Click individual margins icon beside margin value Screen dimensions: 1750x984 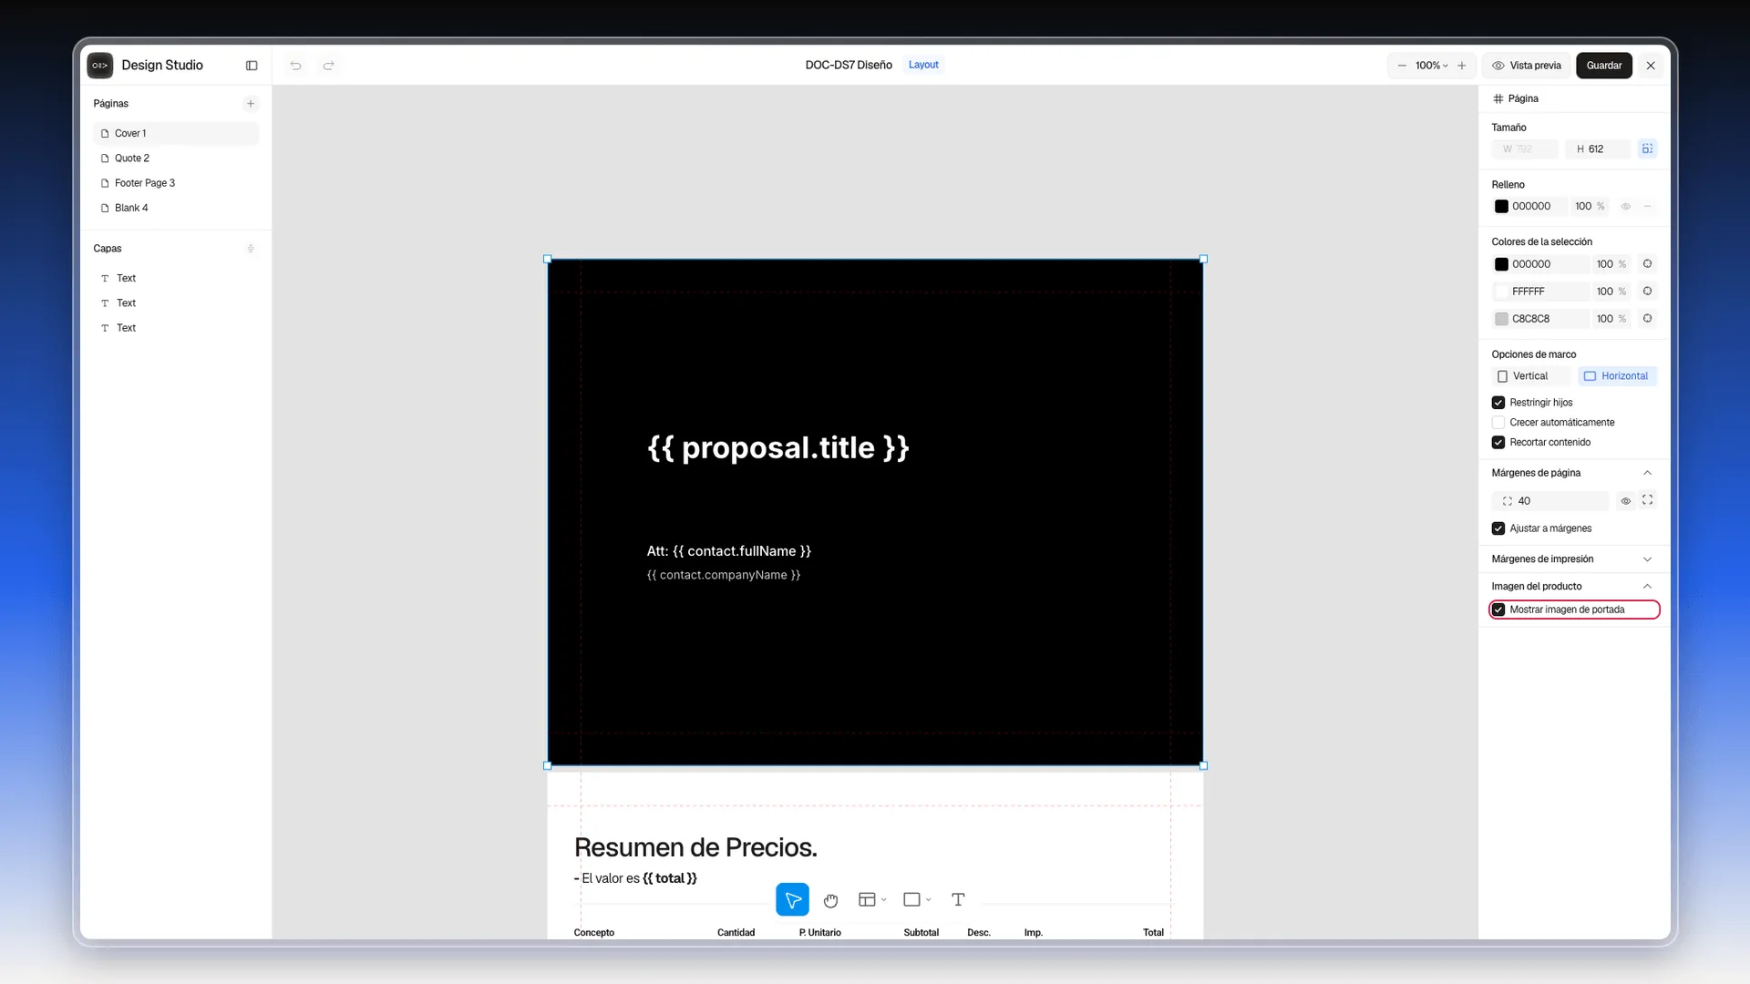(x=1647, y=500)
